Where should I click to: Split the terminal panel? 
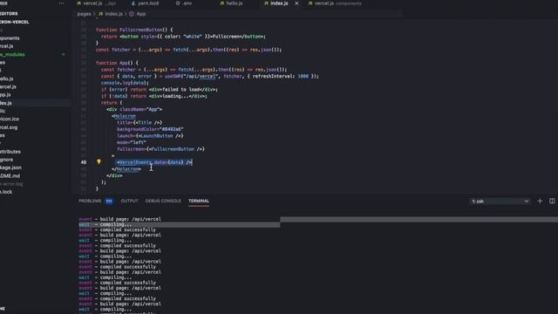(x=552, y=201)
